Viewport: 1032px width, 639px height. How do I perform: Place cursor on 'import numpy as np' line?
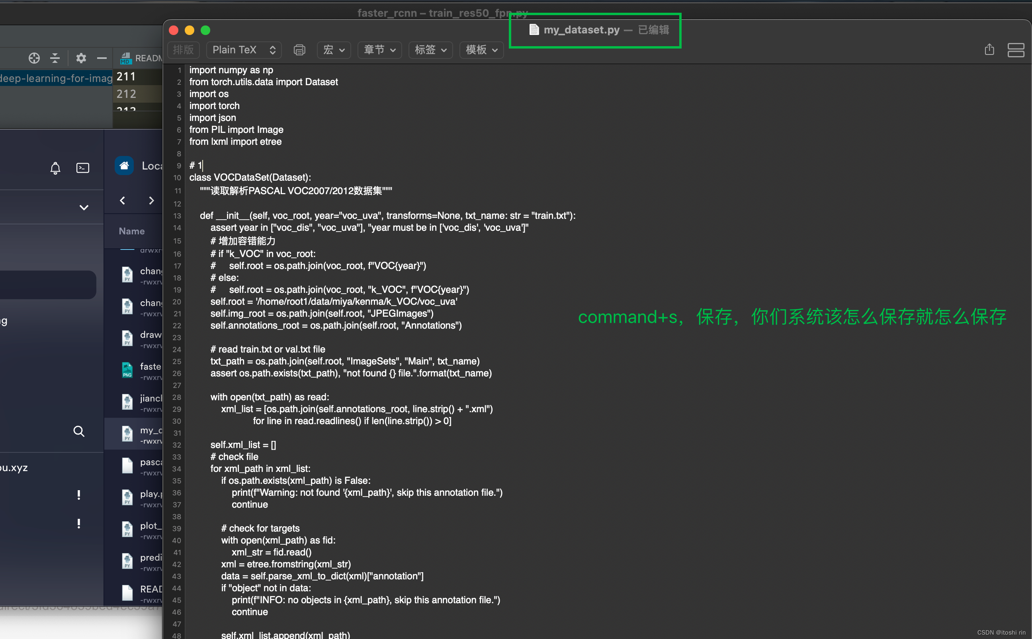tap(231, 70)
